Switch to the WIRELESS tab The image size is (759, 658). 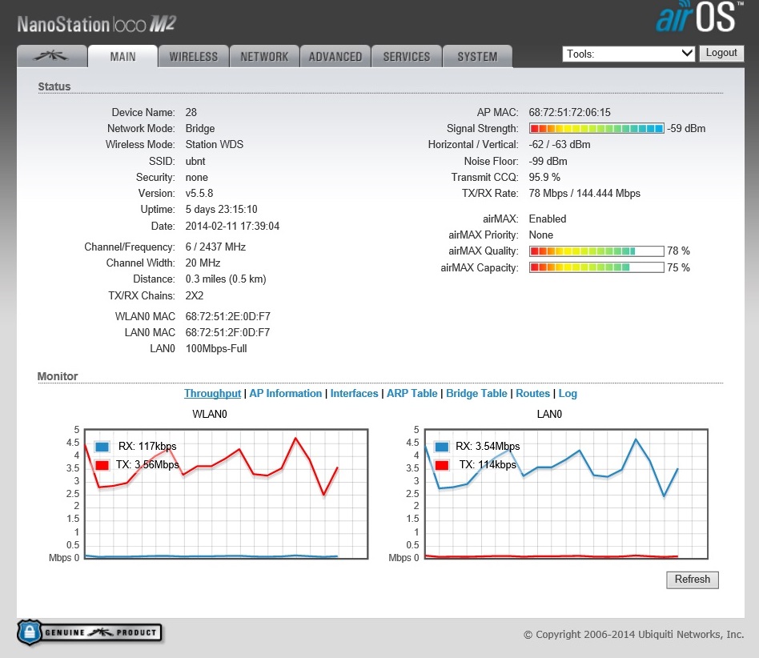194,57
